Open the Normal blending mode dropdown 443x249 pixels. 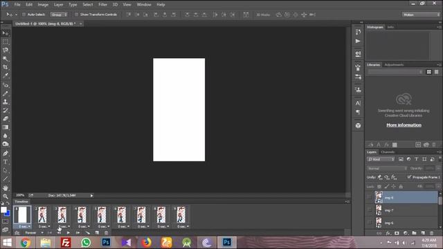point(387,168)
